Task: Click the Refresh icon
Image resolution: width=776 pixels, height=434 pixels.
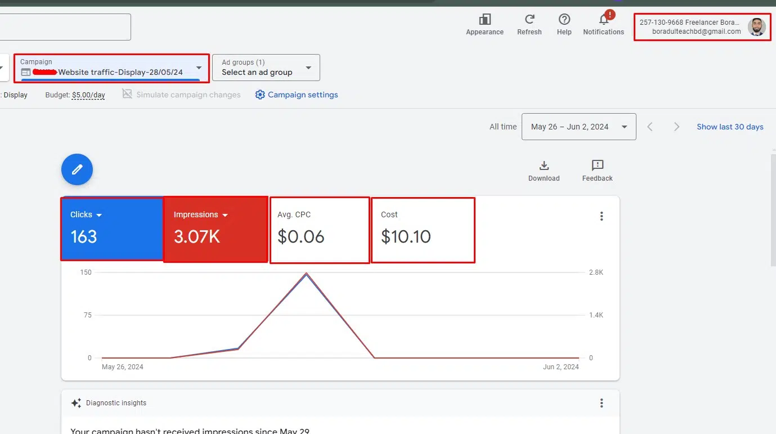Action: (x=529, y=20)
